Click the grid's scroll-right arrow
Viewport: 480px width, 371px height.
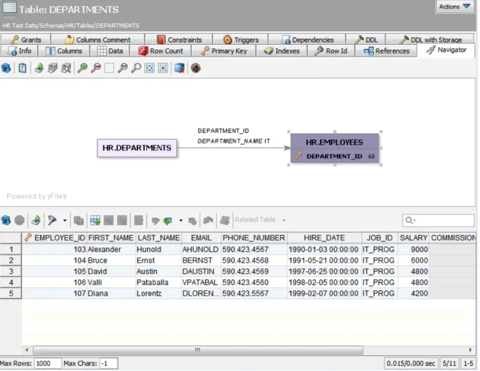click(470, 350)
